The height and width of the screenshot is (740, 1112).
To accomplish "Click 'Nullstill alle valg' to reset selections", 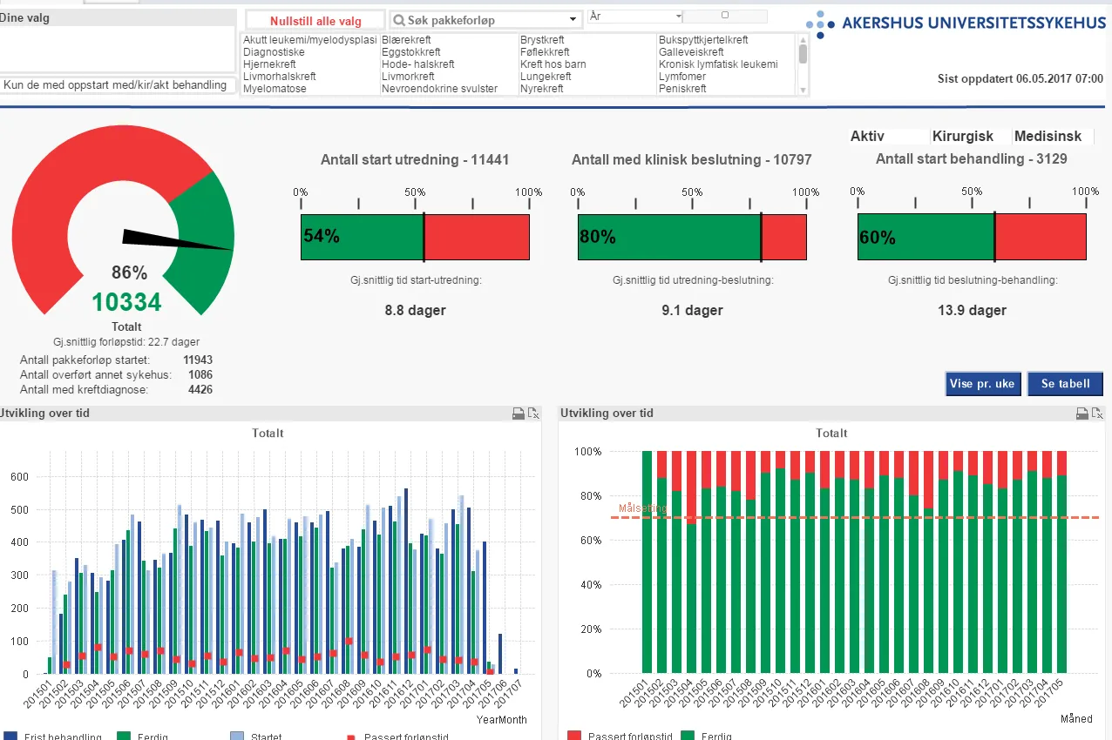I will click(315, 21).
